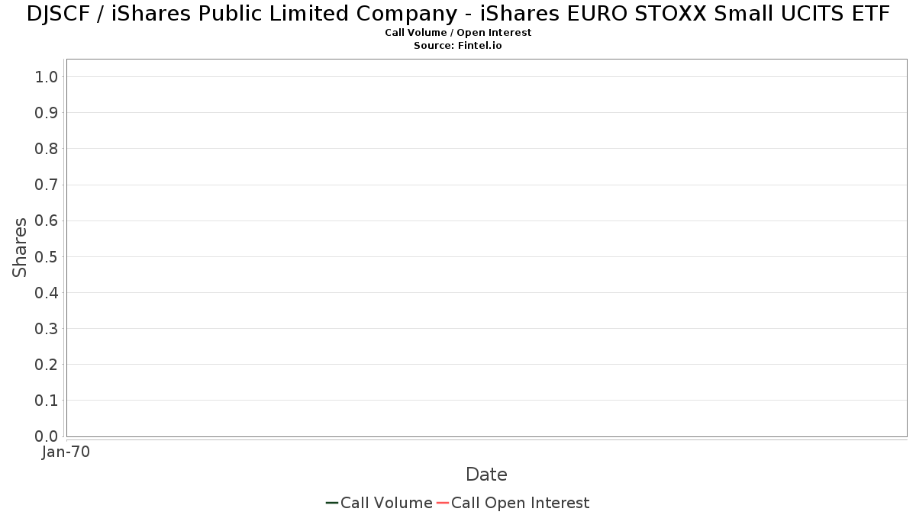Click the "Shares" y-axis title
This screenshot has height=515, width=916.
20,247
